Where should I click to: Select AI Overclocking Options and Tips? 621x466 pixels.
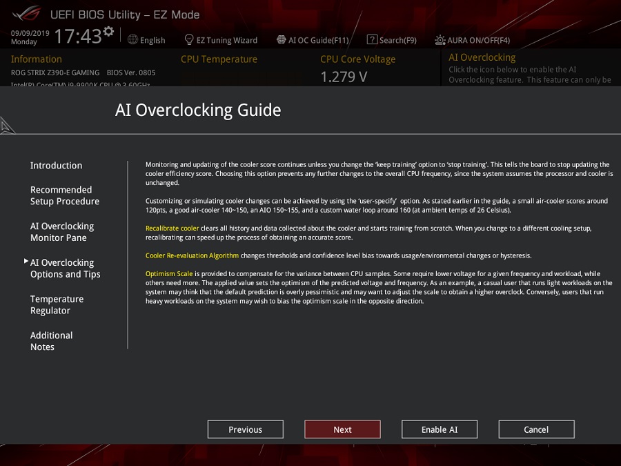(66, 269)
